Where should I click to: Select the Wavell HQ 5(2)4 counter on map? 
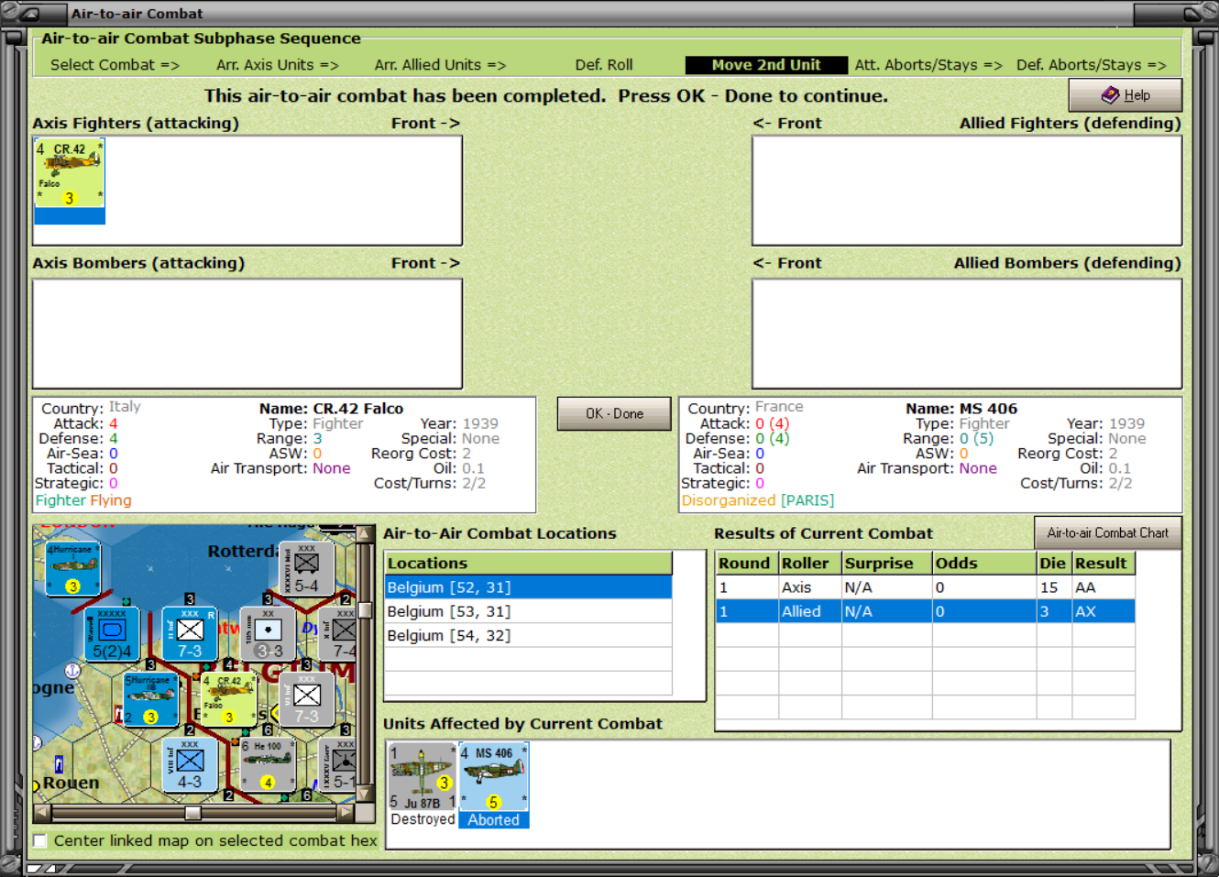(112, 634)
